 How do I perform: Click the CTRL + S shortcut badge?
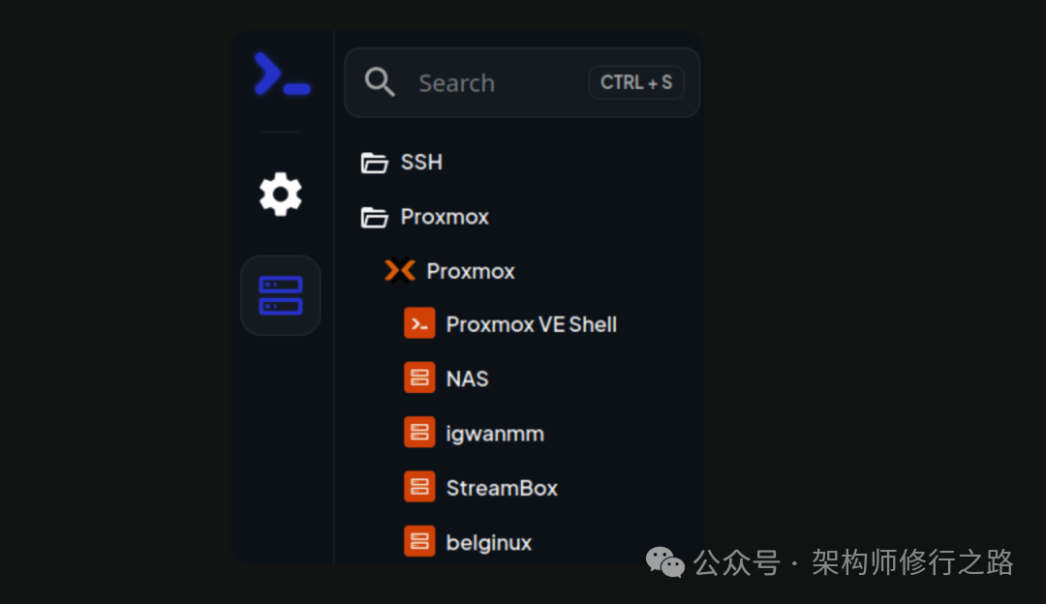click(x=635, y=82)
